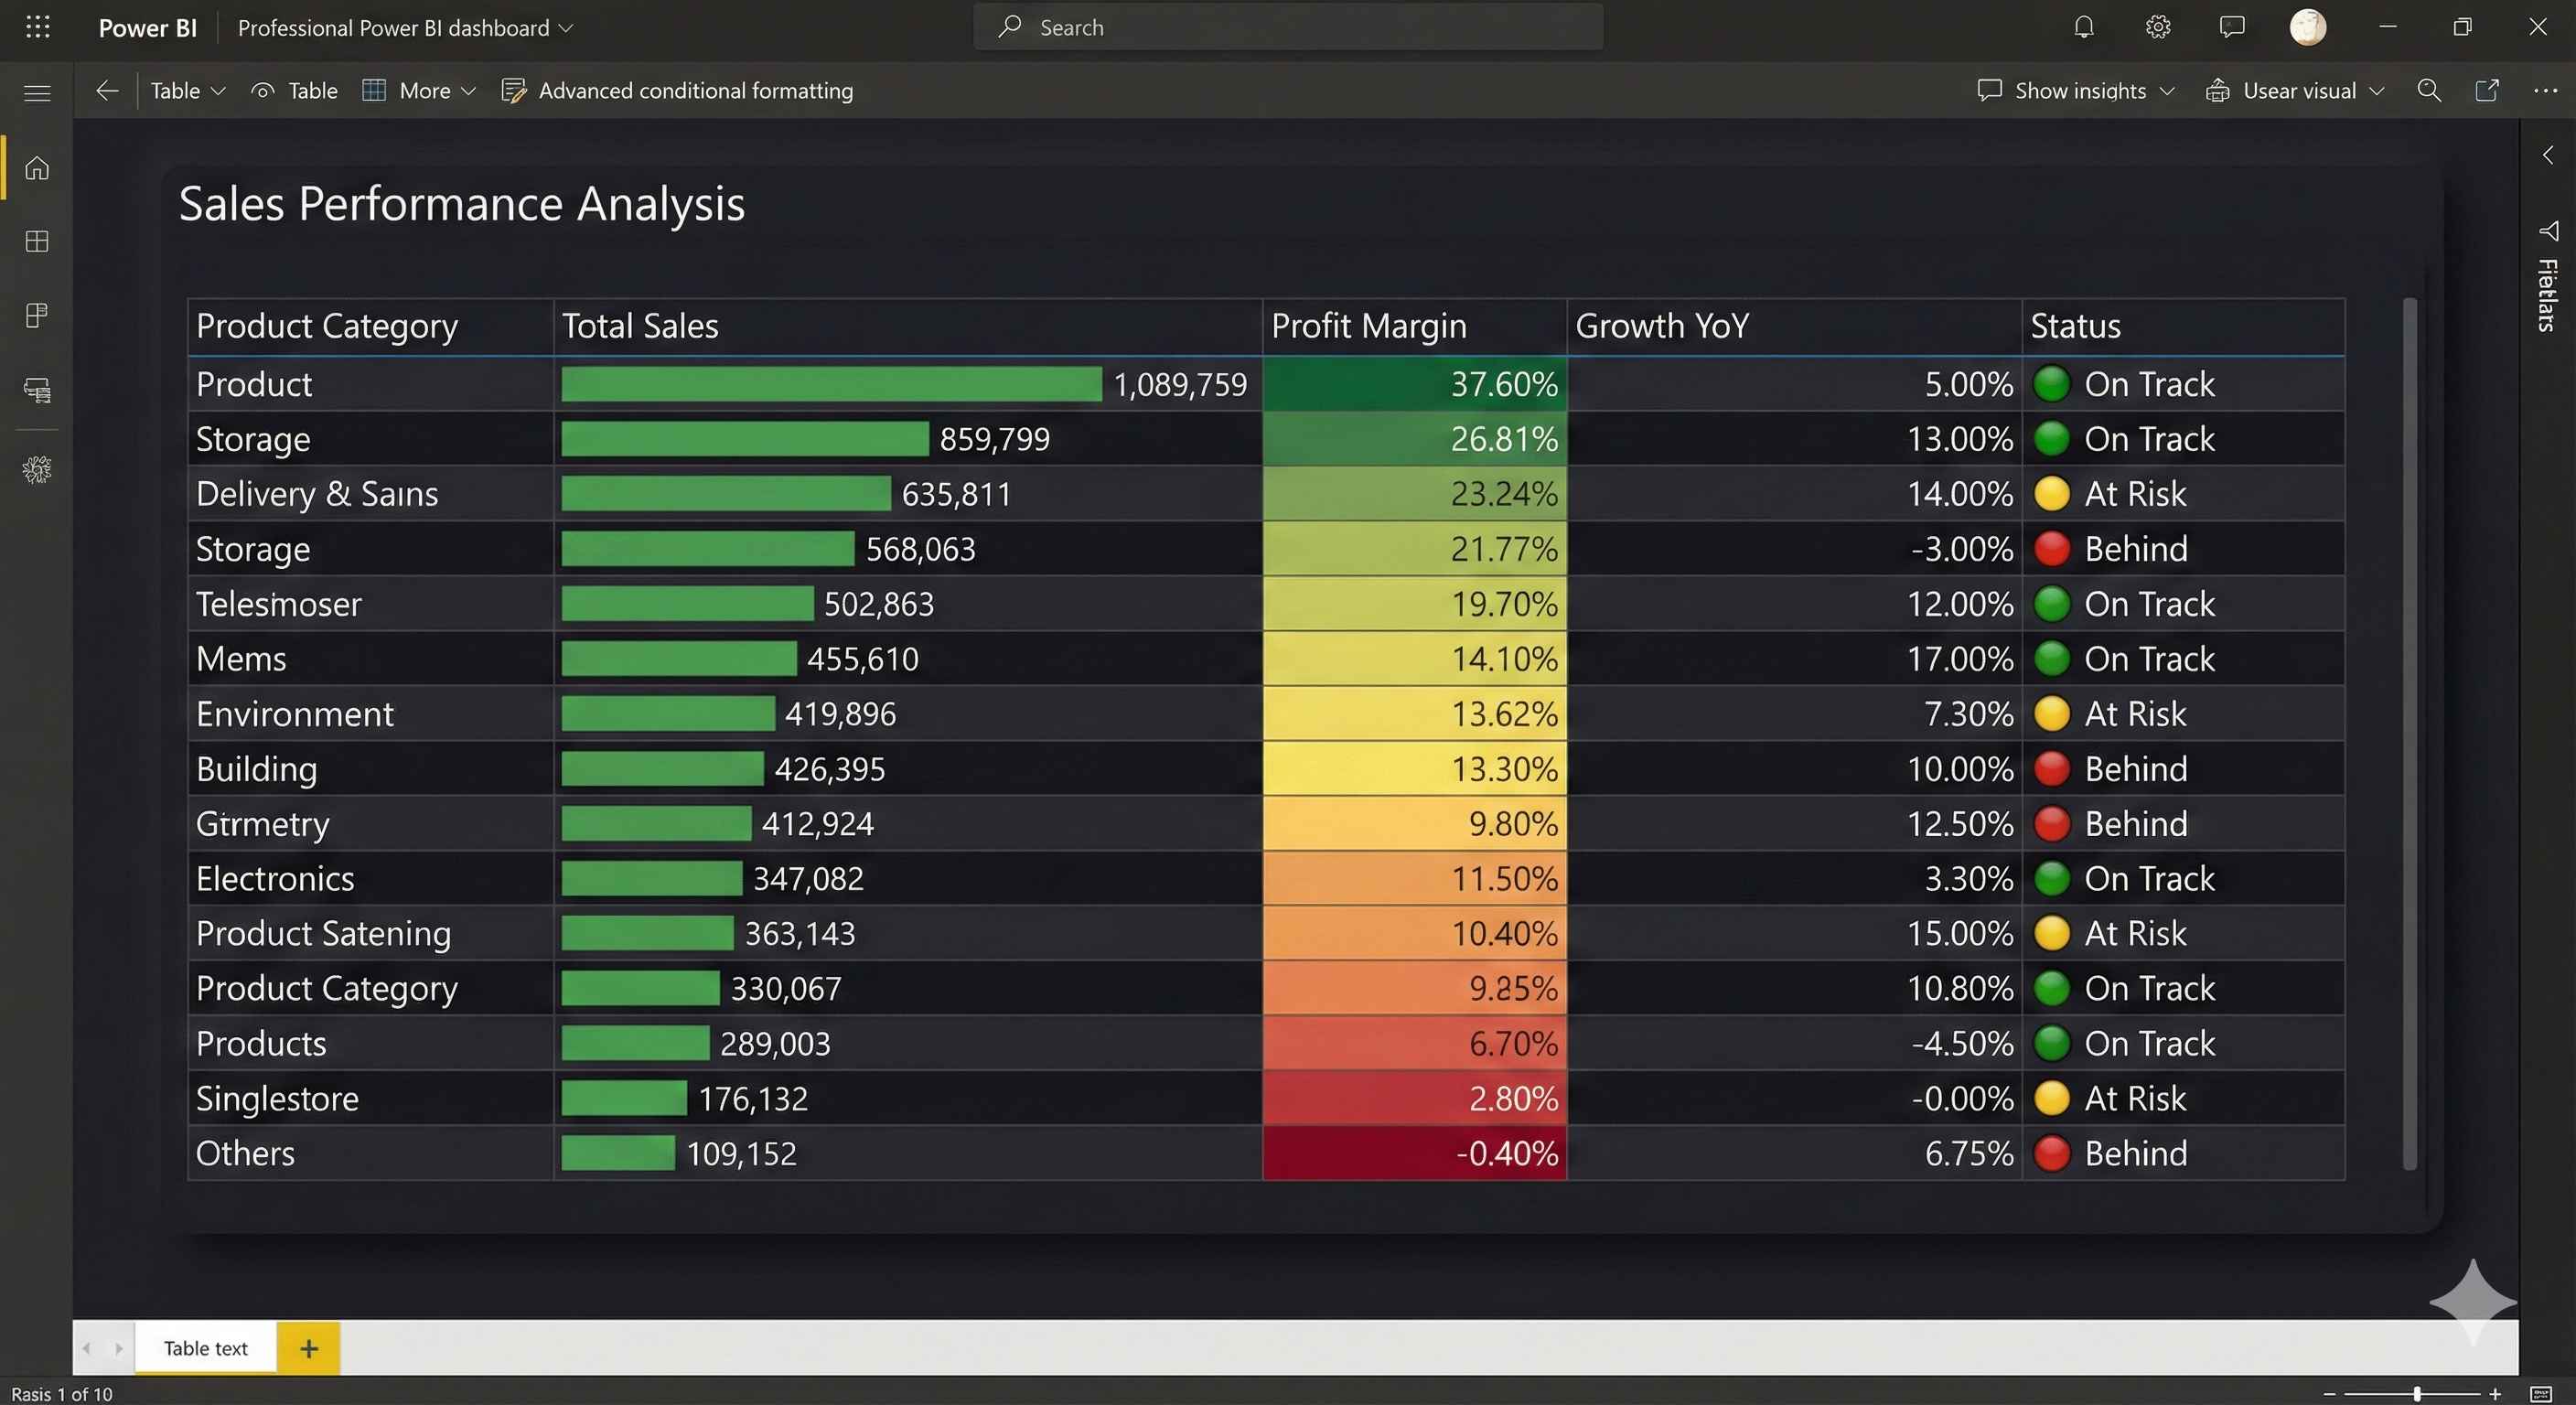Select the Table text page tab
Viewport: 2576px width, 1405px height.
(x=205, y=1348)
